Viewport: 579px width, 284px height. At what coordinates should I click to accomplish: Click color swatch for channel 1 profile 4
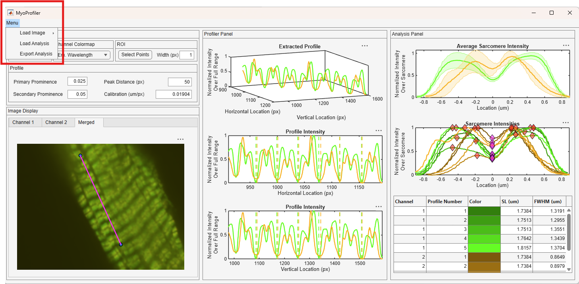click(484, 238)
